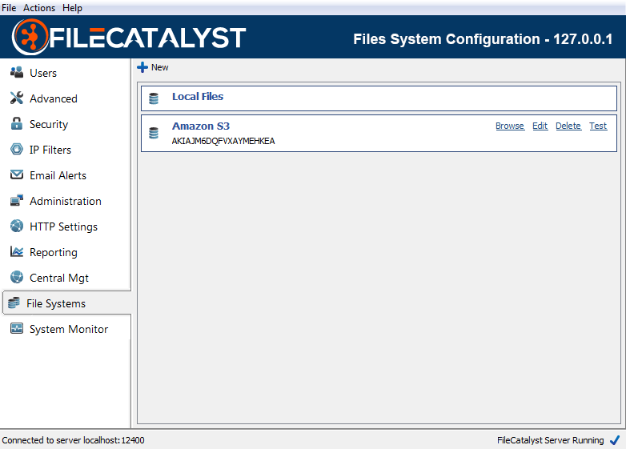This screenshot has width=626, height=449.
Task: Navigate to Administration settings
Action: (x=66, y=201)
